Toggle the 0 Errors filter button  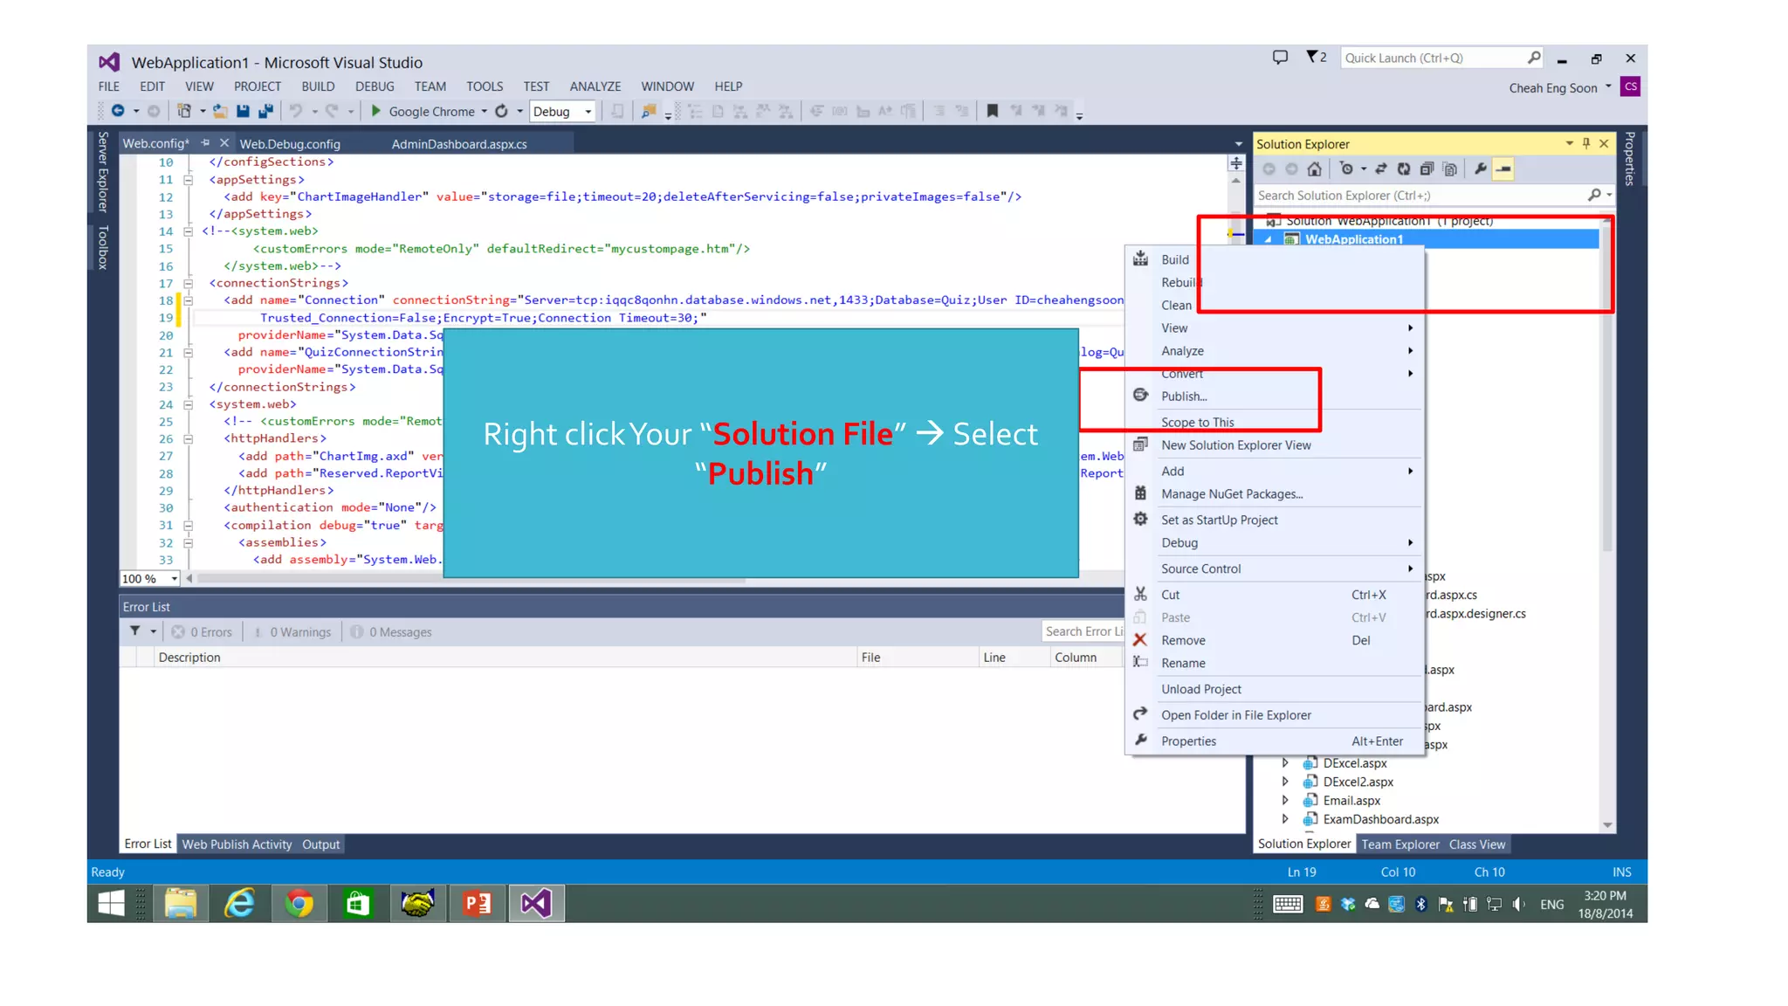202,631
